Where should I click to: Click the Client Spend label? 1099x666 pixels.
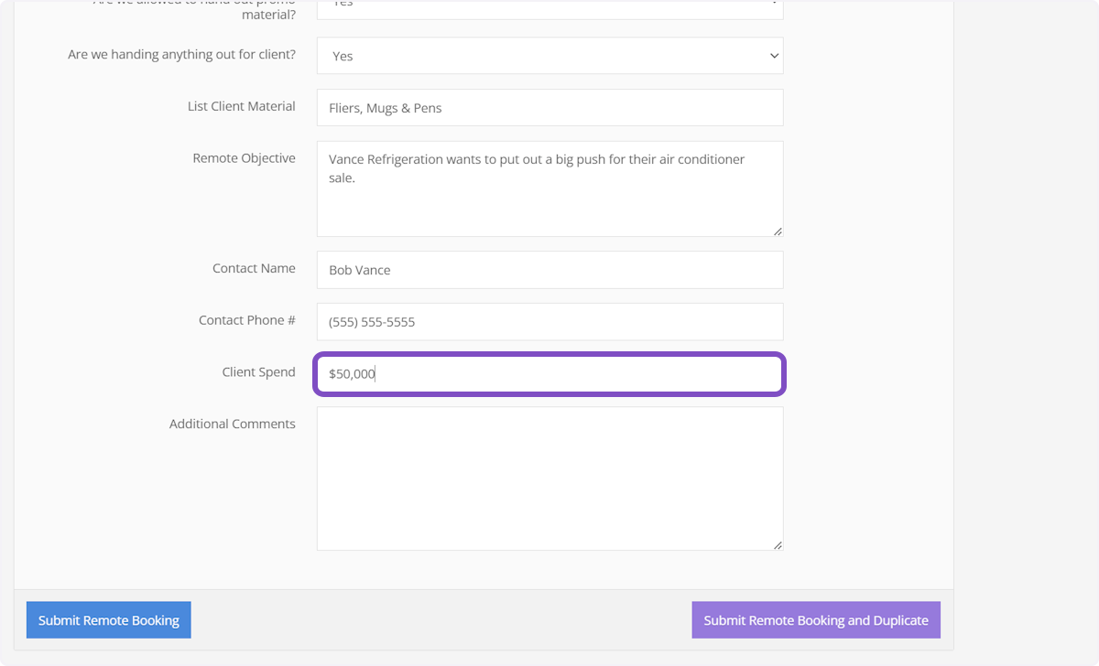259,371
